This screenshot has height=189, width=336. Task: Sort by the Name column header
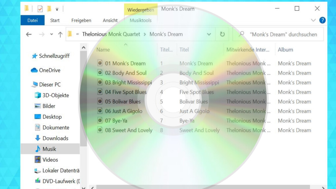[x=103, y=50]
